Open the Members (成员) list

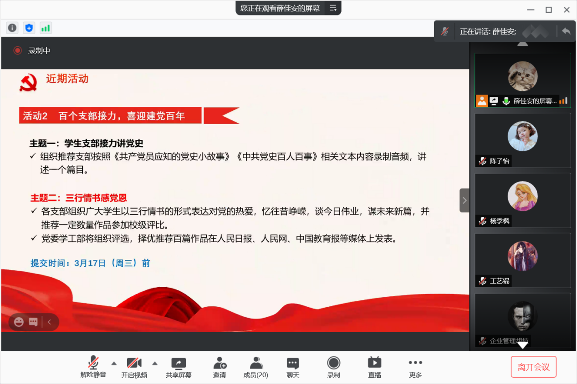pyautogui.click(x=256, y=367)
